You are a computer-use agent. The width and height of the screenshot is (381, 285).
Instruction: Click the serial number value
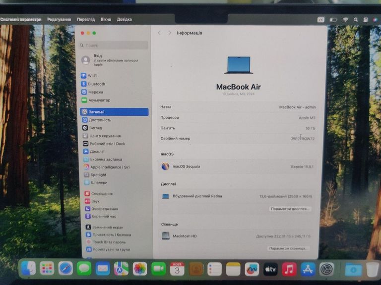(303, 139)
